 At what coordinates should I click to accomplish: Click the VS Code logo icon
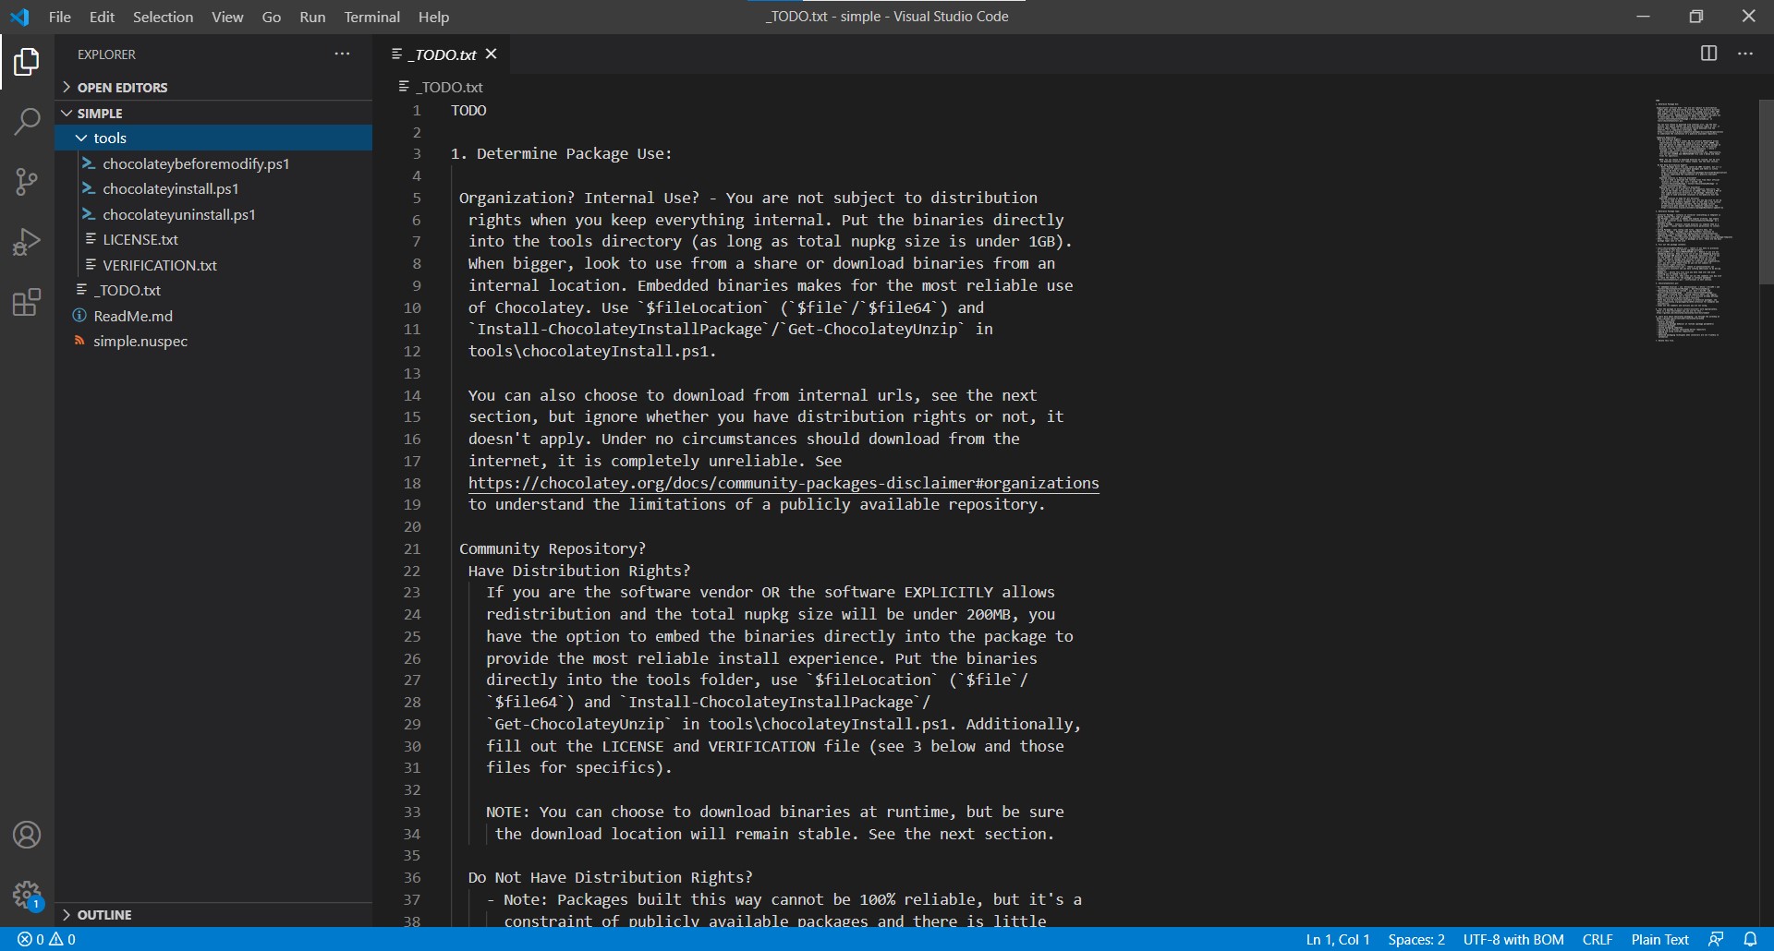point(19,17)
